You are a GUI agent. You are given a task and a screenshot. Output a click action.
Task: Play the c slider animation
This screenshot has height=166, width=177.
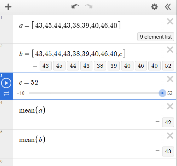6,83
